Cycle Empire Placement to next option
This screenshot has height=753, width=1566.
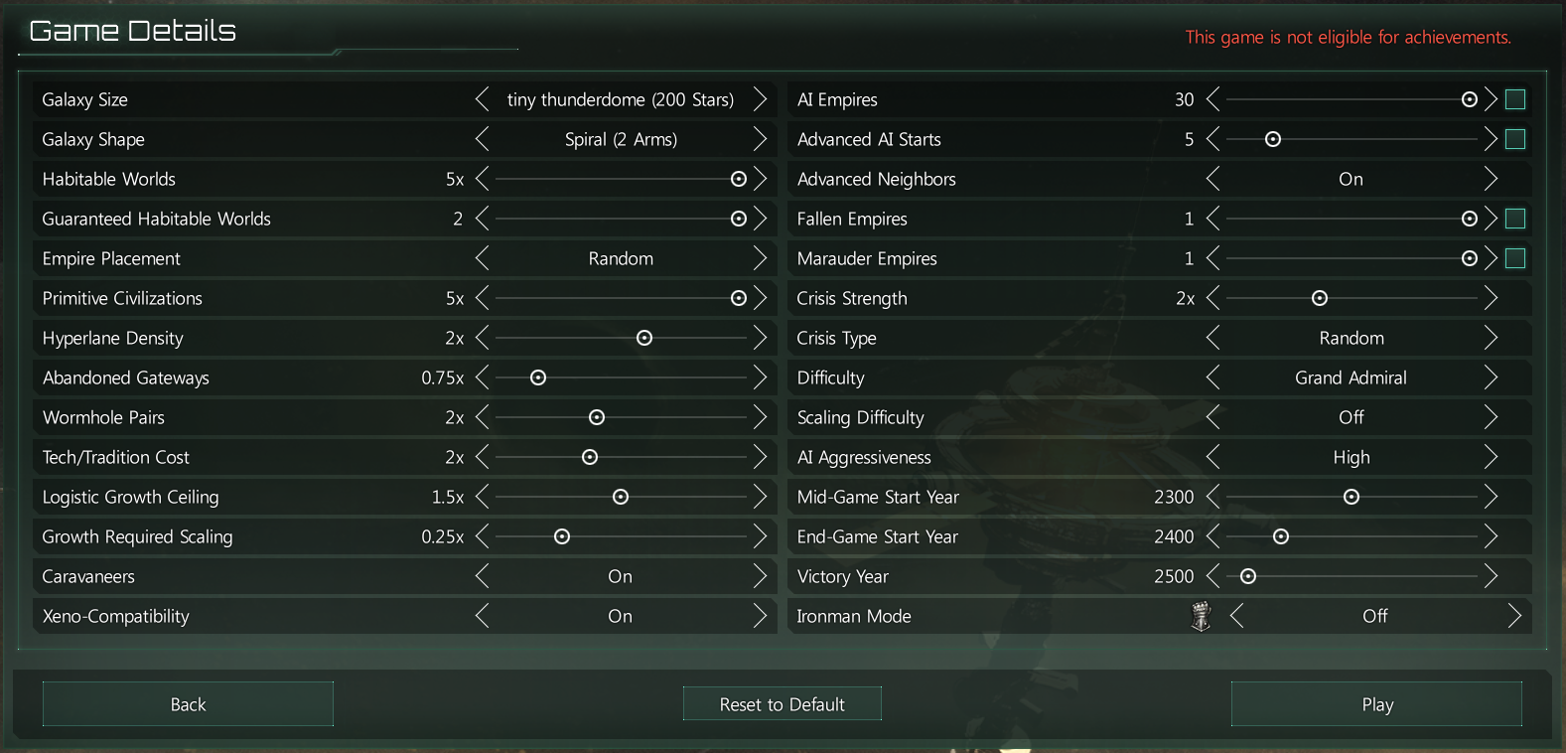click(760, 258)
